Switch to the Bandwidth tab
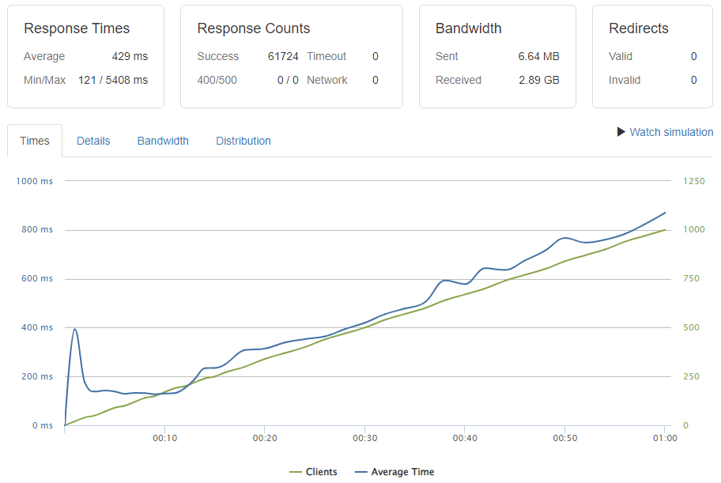This screenshot has width=721, height=483. [x=163, y=141]
